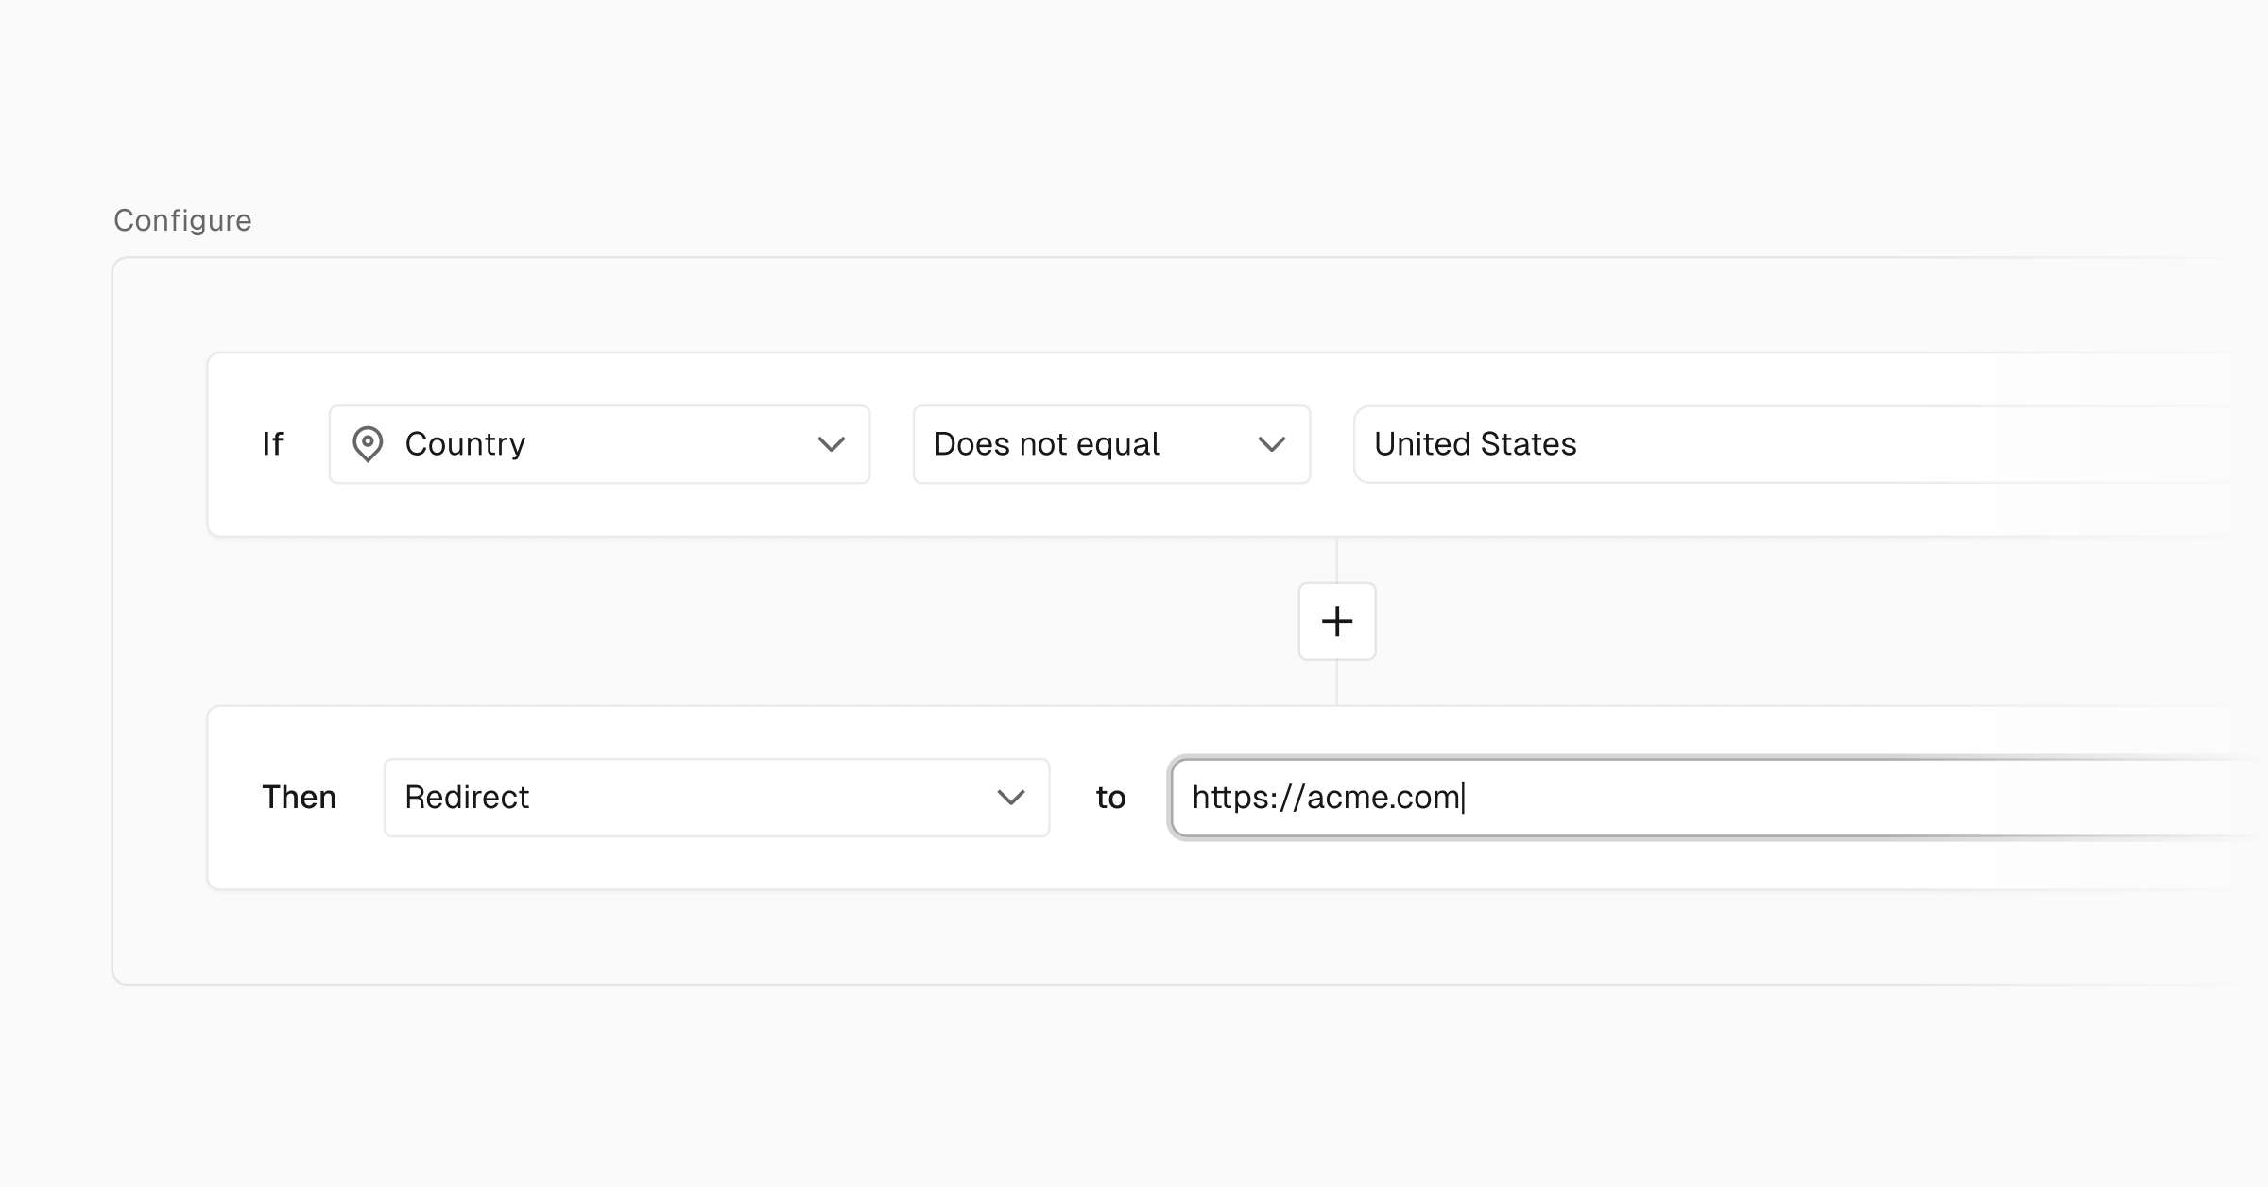Click the Then label in action row
2268x1187 pixels.
point(299,798)
